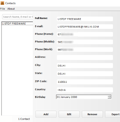
Task: Click the 'E-mail:' label
Action: pyautogui.click(x=39, y=26)
